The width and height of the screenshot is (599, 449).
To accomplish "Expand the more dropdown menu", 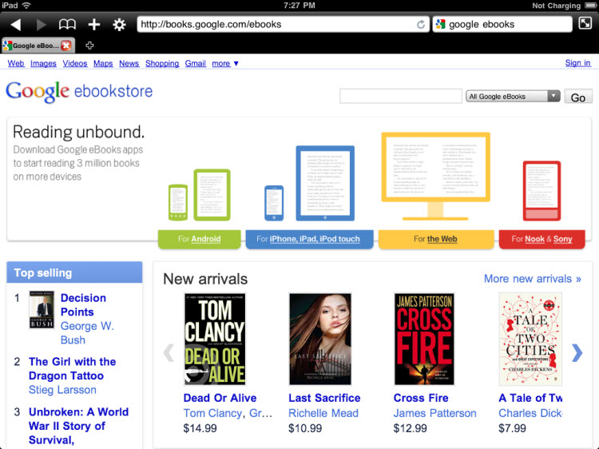I will [x=225, y=63].
